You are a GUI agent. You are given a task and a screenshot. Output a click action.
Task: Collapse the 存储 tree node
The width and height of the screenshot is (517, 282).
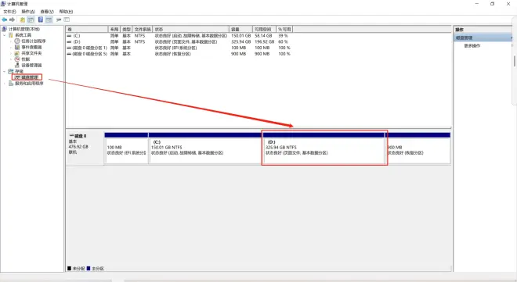[4, 71]
